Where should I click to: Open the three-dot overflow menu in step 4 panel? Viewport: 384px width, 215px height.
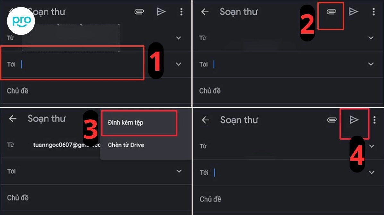click(374, 120)
